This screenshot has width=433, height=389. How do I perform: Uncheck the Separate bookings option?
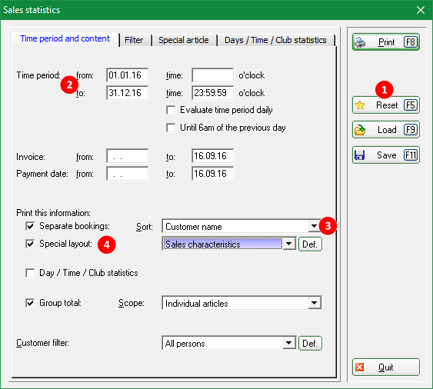30,226
